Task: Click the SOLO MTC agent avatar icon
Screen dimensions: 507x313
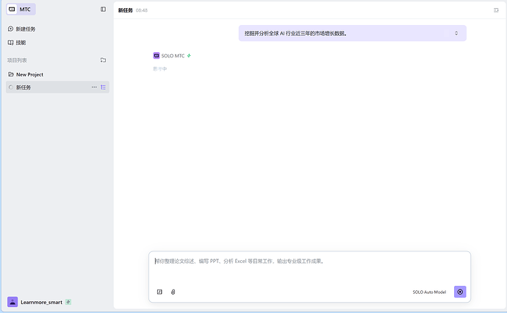Action: tap(156, 55)
